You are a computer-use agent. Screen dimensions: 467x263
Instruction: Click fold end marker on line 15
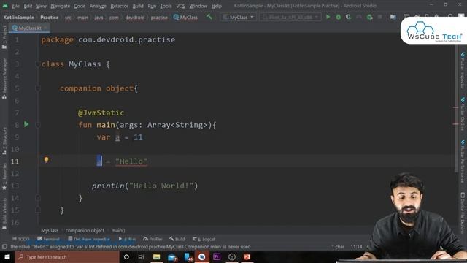pos(37,210)
